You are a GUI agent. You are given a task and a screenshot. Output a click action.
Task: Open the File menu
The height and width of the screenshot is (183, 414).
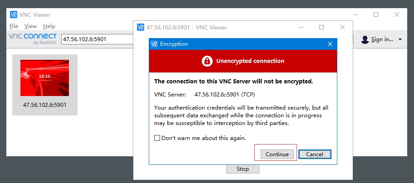[14, 26]
